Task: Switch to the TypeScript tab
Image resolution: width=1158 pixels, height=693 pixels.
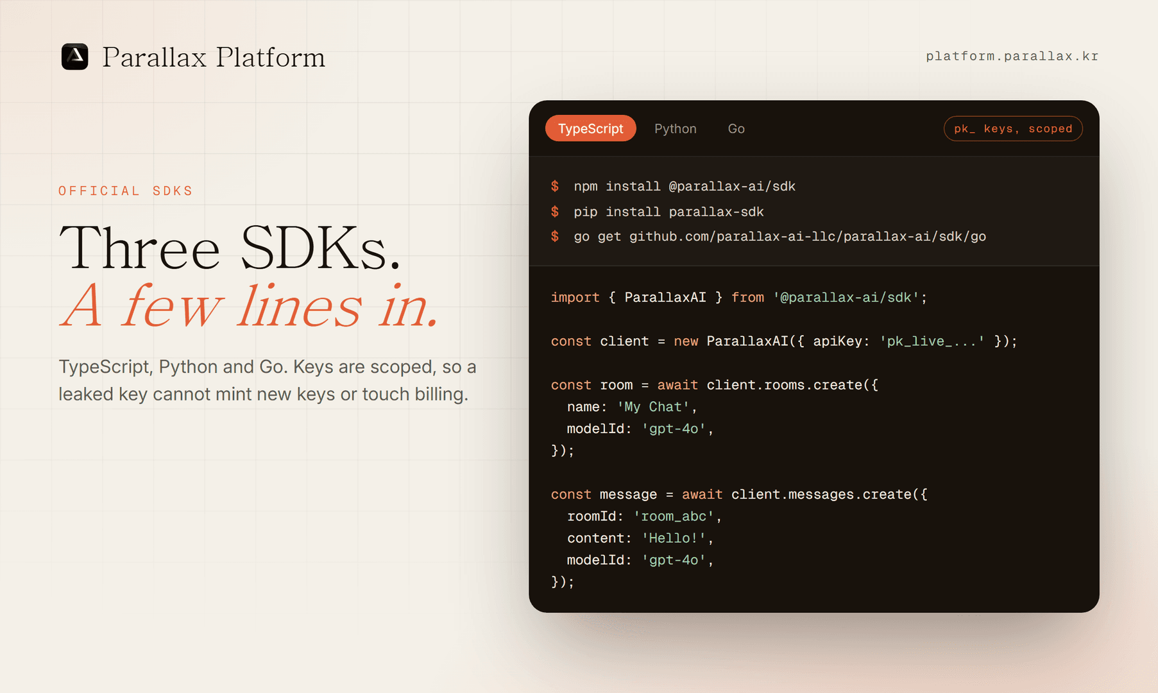Action: [590, 128]
